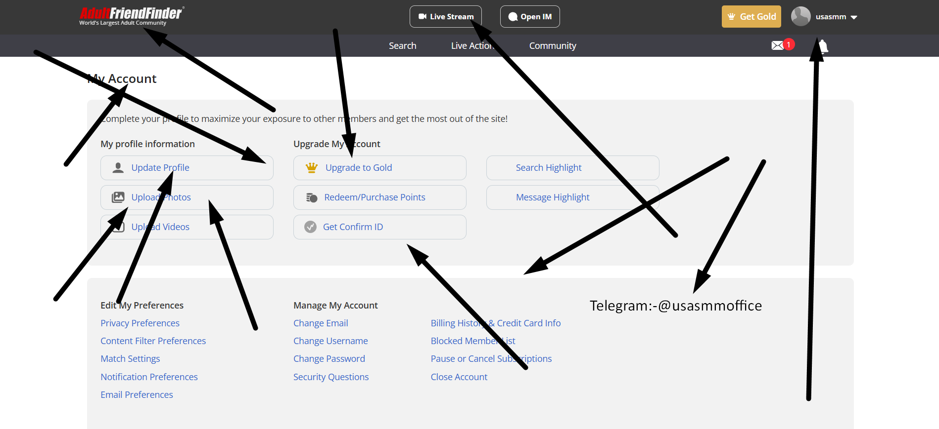The width and height of the screenshot is (939, 429).
Task: Click the gold crown icon beside Upgrade to Gold
Action: tap(312, 168)
